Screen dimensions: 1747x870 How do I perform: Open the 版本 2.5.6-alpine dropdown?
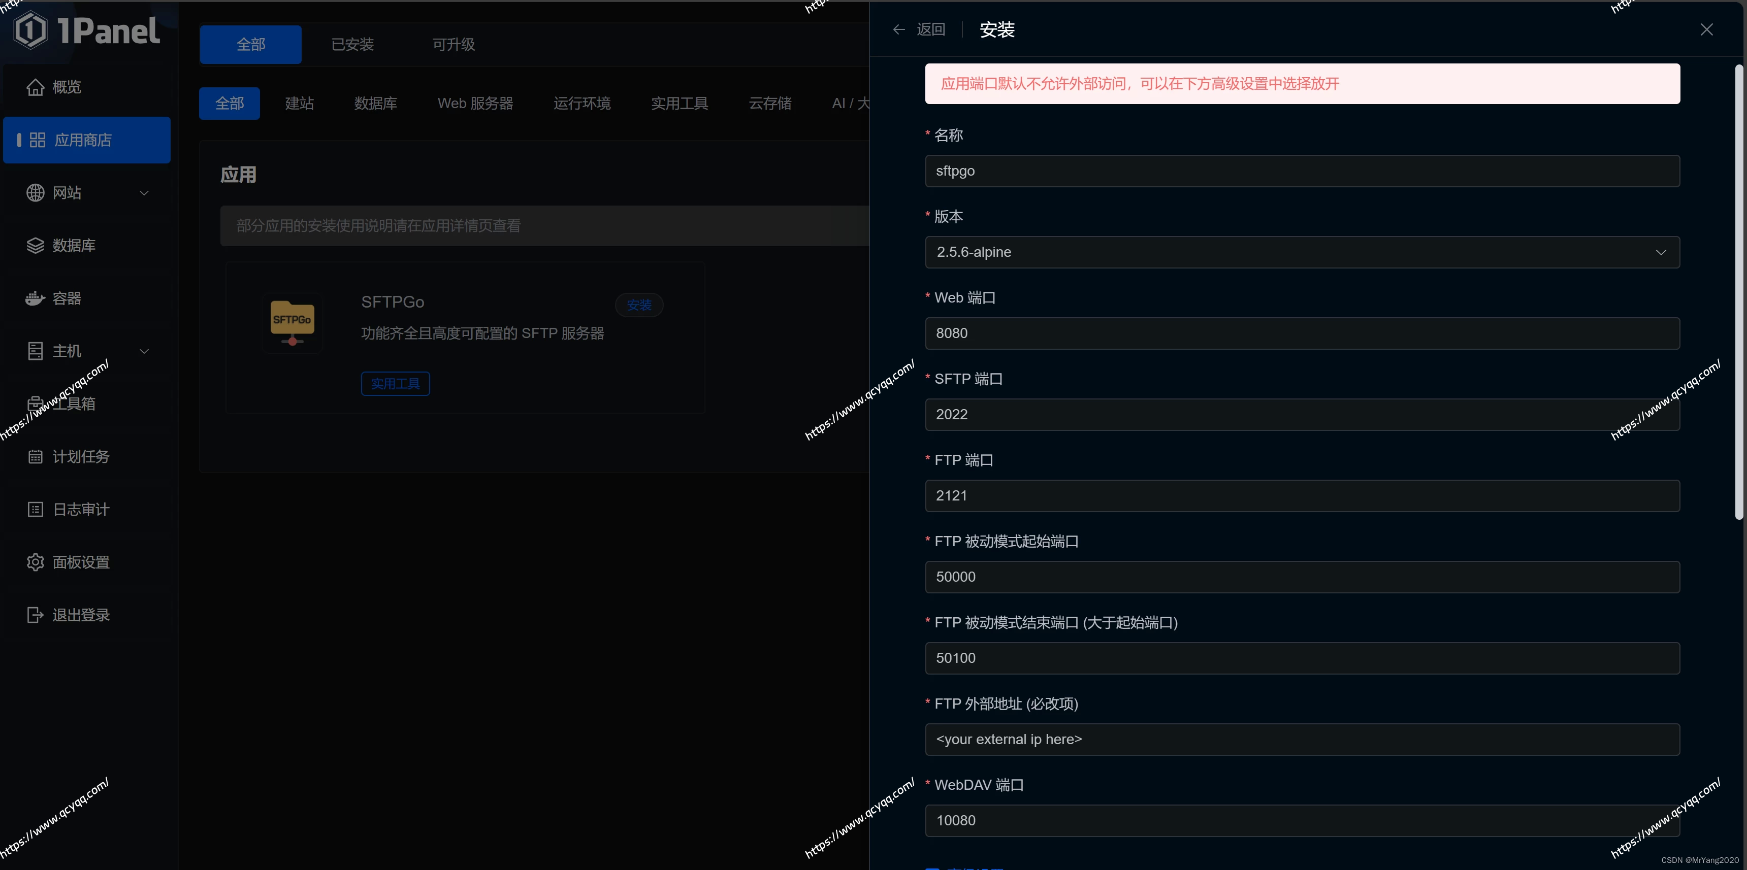tap(1302, 252)
